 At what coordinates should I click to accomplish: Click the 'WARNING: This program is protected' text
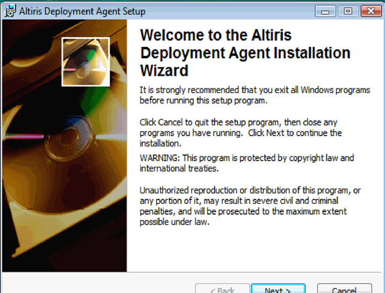point(247,163)
